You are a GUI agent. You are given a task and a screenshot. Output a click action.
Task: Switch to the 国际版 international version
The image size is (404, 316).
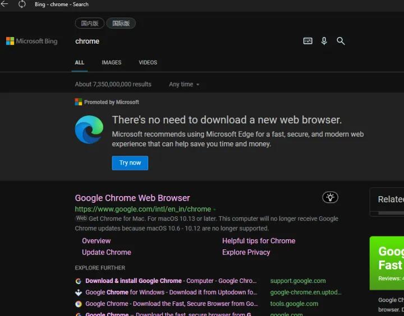click(121, 24)
